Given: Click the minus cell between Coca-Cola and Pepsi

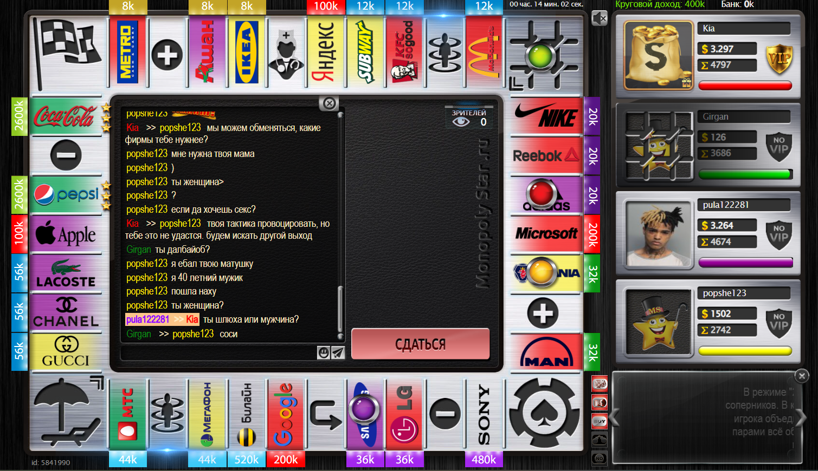Looking at the screenshot, I should point(66,155).
